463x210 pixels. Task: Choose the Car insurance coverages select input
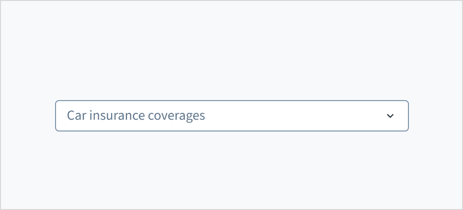point(231,116)
